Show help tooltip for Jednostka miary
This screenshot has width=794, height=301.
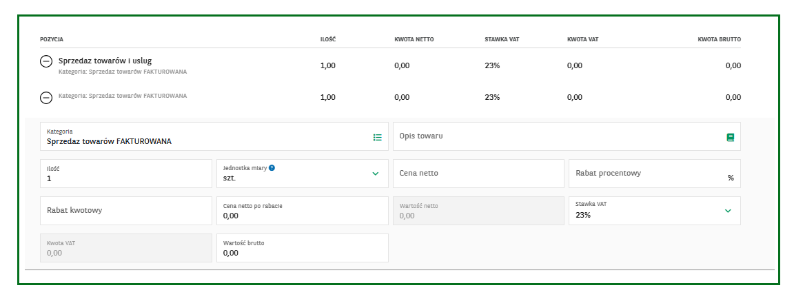pos(272,167)
